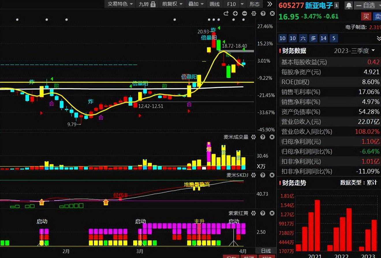Click the redo arrow icon above chart
381x258 pixels.
[226, 14]
